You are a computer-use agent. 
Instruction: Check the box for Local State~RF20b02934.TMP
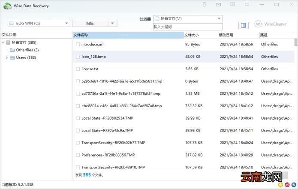click(78, 118)
